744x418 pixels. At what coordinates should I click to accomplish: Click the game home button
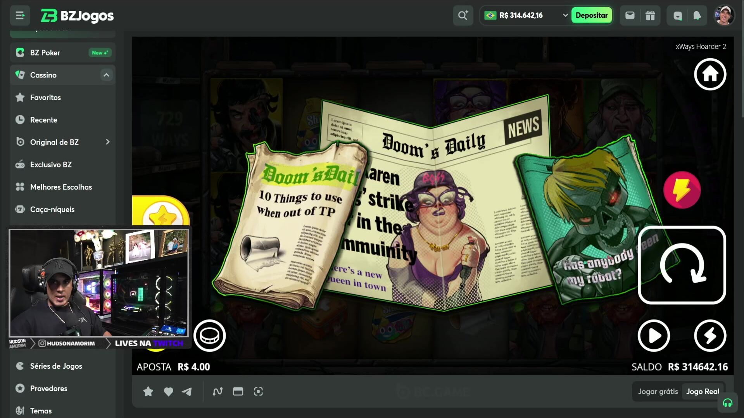710,74
